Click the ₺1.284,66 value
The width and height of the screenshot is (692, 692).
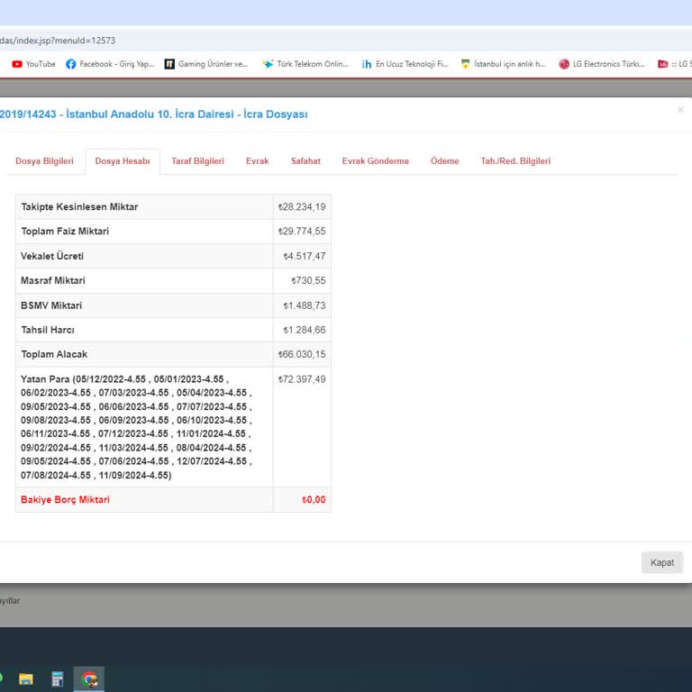(x=305, y=330)
